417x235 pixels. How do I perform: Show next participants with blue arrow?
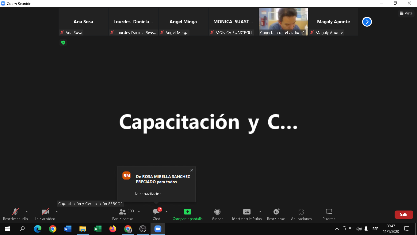(367, 22)
